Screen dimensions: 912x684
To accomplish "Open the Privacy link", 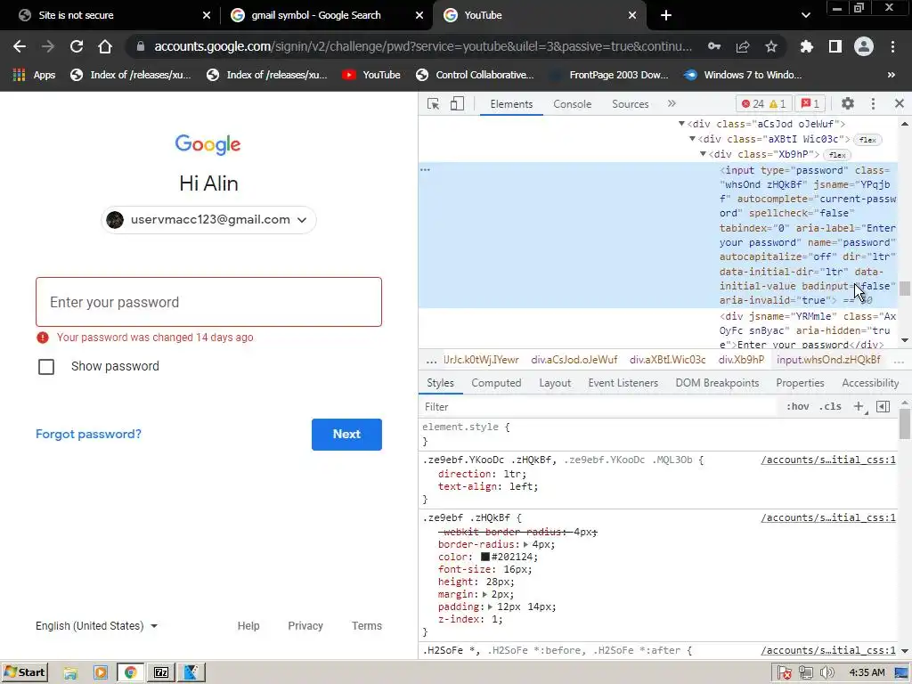I will pyautogui.click(x=305, y=626).
